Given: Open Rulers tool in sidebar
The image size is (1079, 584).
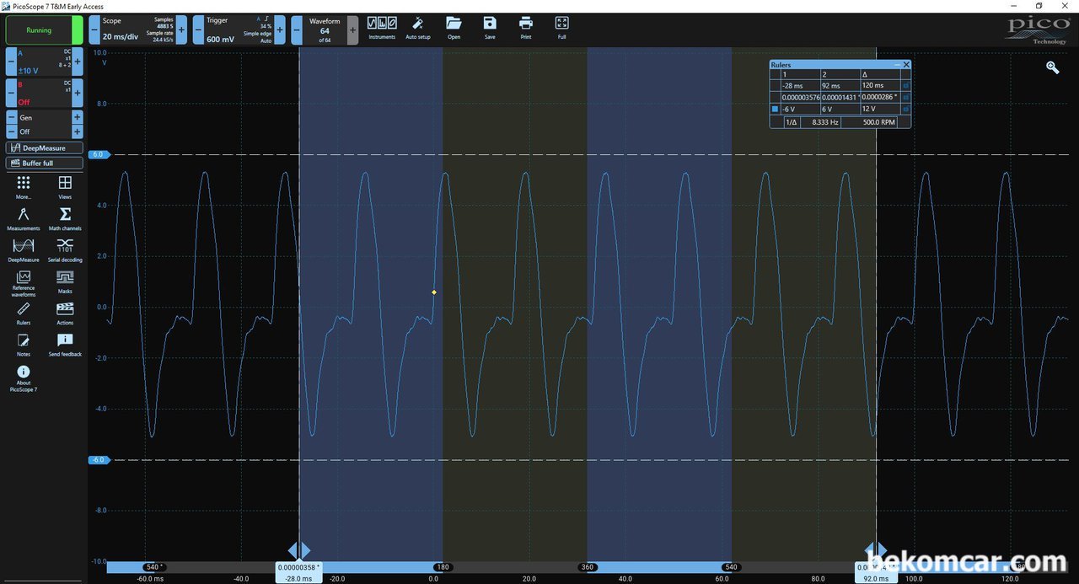Looking at the screenshot, I should tap(24, 313).
